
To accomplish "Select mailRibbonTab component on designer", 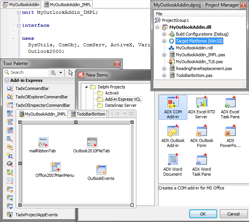I will pyautogui.click(x=43, y=145).
